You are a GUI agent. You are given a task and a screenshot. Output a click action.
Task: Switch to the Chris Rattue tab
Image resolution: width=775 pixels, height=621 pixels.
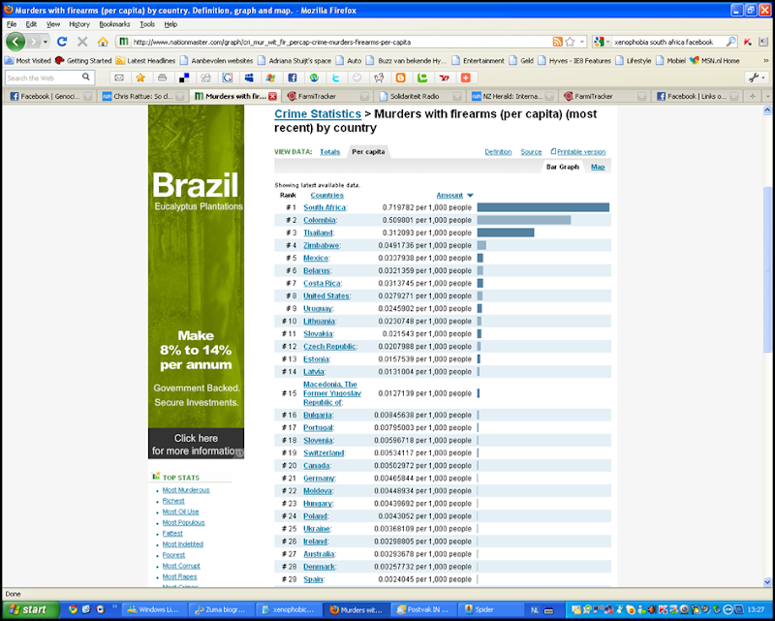[142, 97]
